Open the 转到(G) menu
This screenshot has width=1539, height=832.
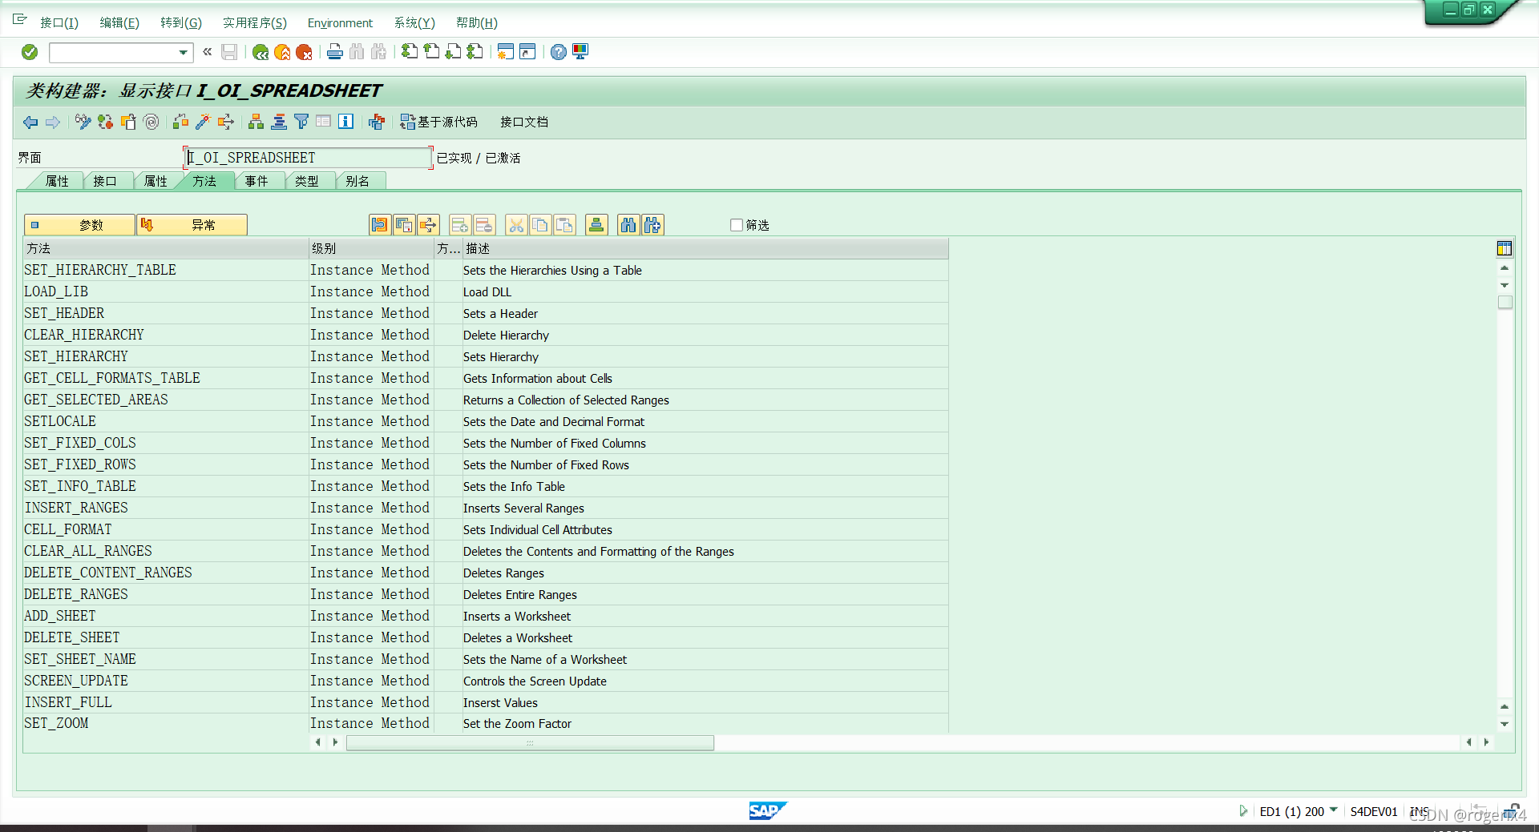181,22
